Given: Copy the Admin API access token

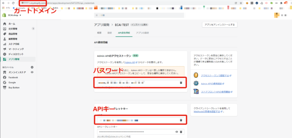Looking at the screenshot, I should 181,82.
